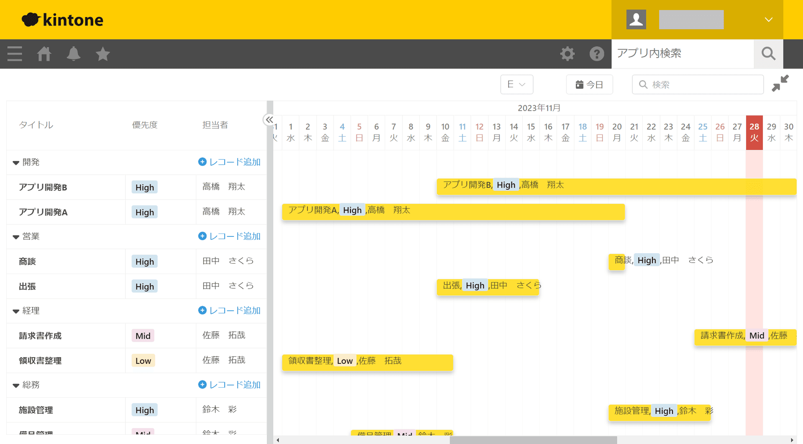
Task: Collapse the 総務 group
Action: pos(16,386)
